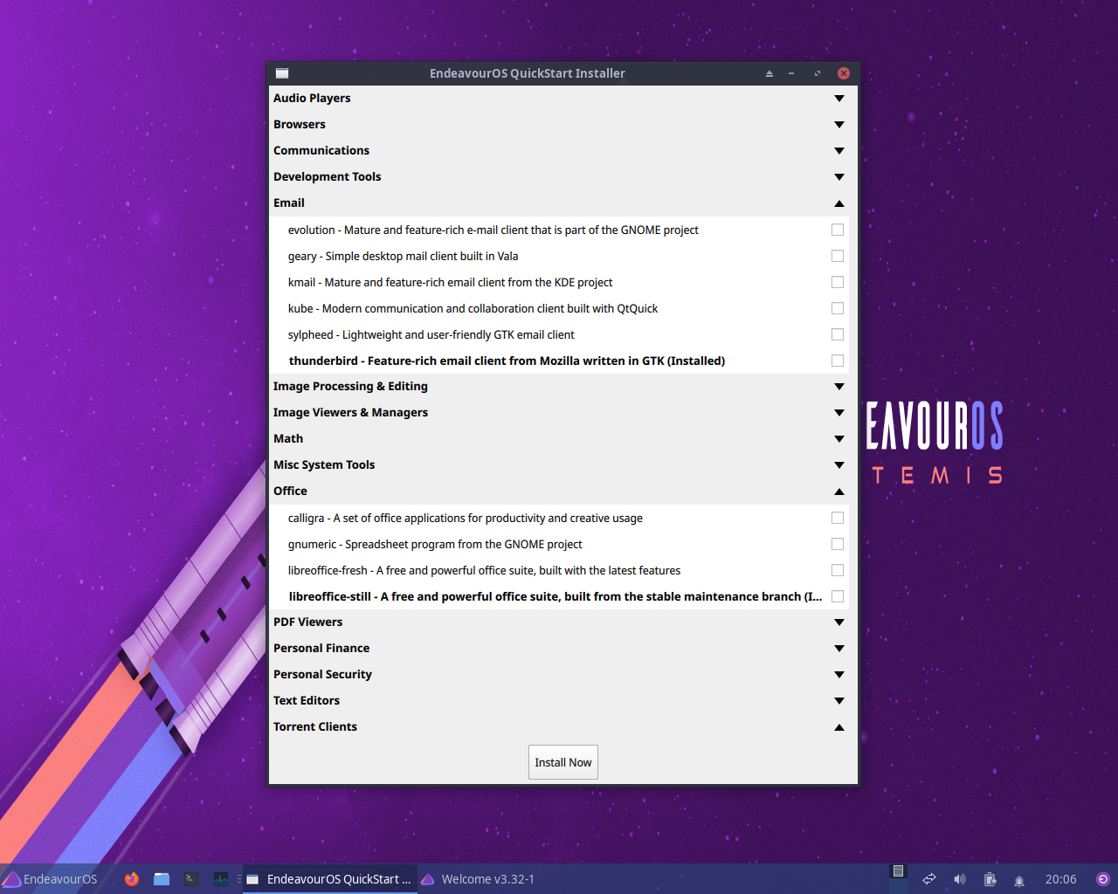The image size is (1118, 894).
Task: Open the window menu icon in title bar
Action: 282,73
